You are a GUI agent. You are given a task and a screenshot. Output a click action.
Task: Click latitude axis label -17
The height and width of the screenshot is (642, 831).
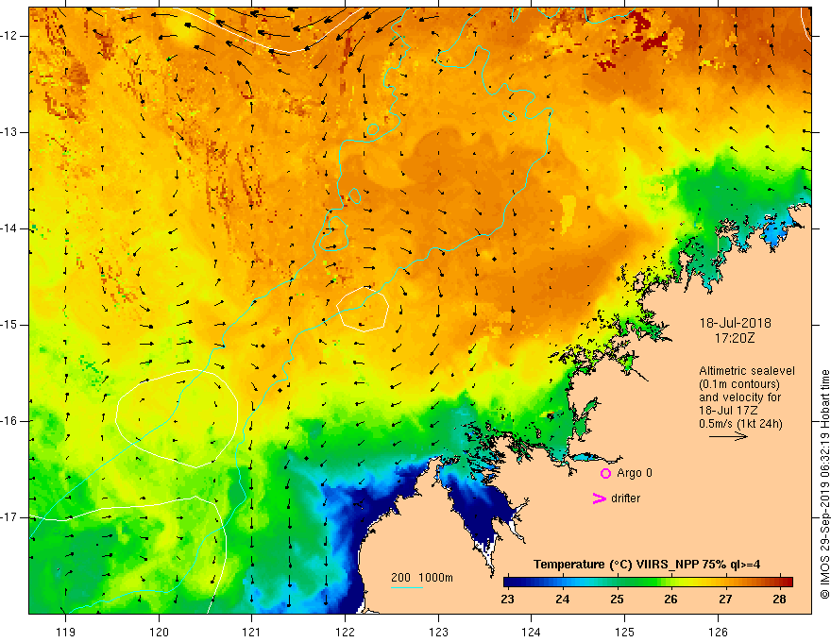click(9, 517)
